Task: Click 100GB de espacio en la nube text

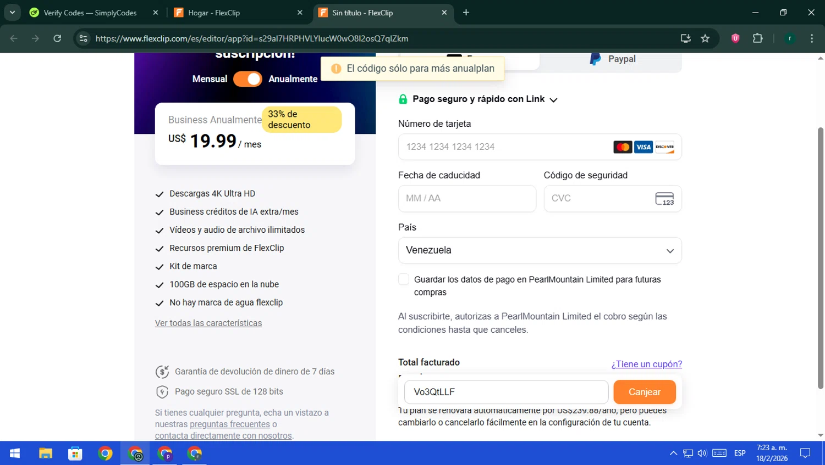Action: point(224,284)
